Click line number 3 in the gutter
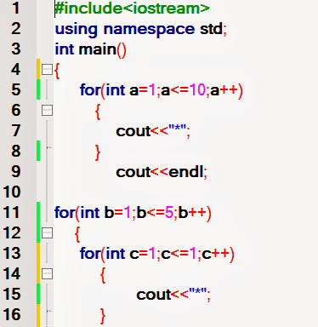The height and width of the screenshot is (327, 318). coord(16,49)
